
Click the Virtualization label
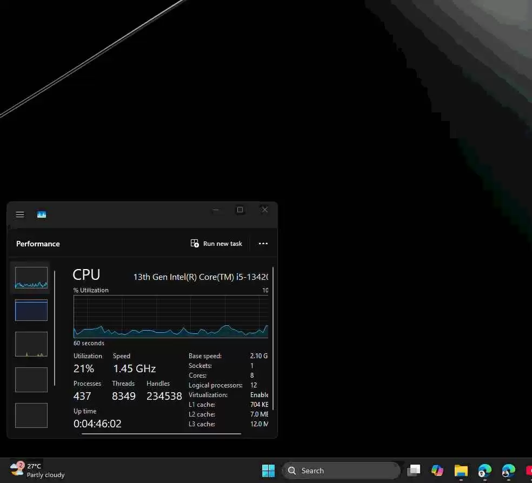coord(208,395)
